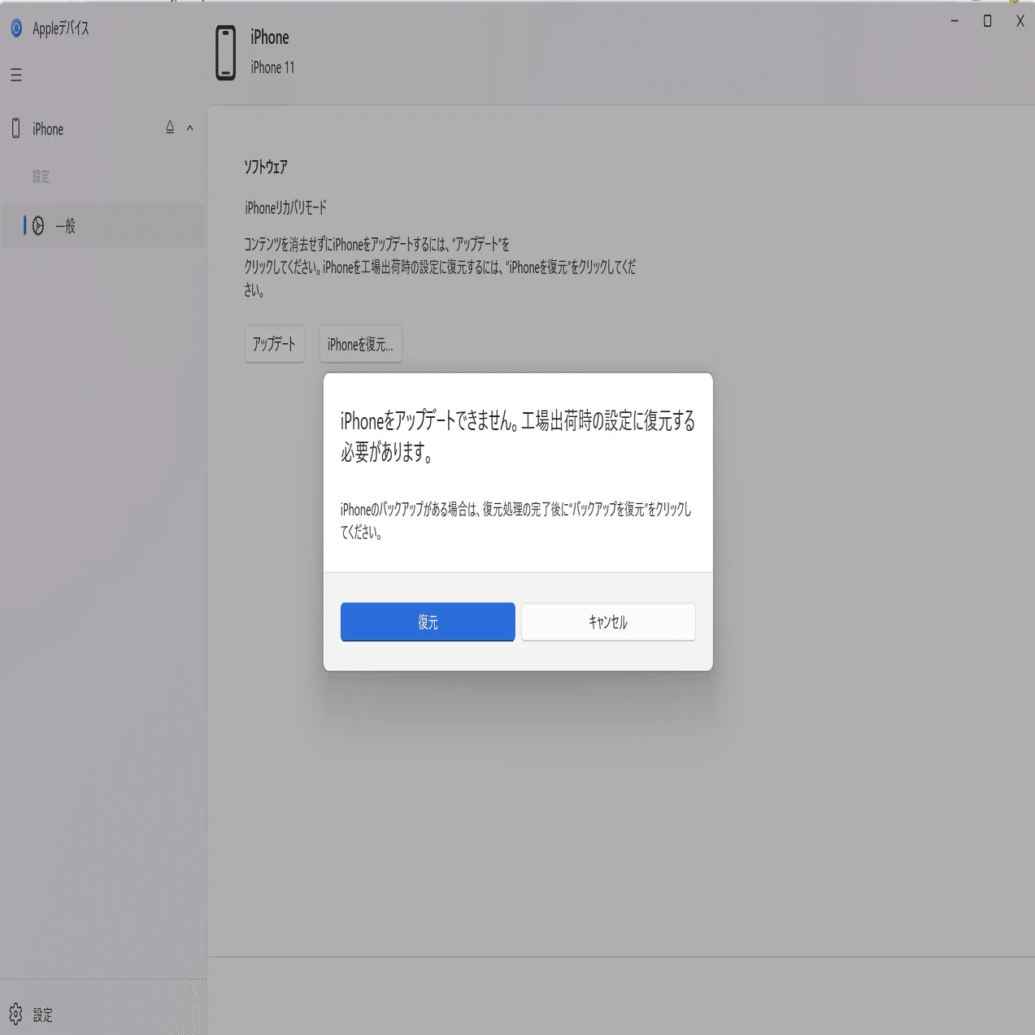Click the iPhone 11 label in header

tap(271, 67)
